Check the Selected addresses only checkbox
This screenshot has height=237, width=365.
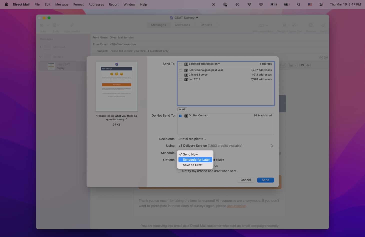pyautogui.click(x=180, y=64)
